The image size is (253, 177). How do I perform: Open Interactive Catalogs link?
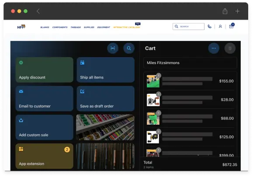127,27
